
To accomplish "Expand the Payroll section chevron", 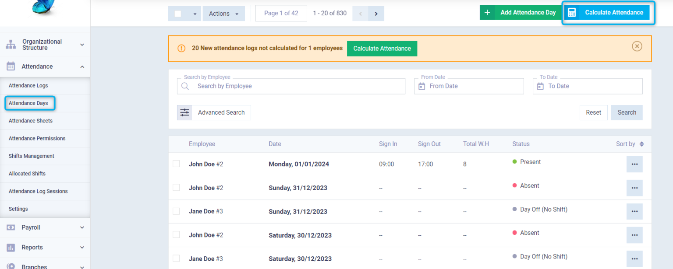I will point(82,227).
